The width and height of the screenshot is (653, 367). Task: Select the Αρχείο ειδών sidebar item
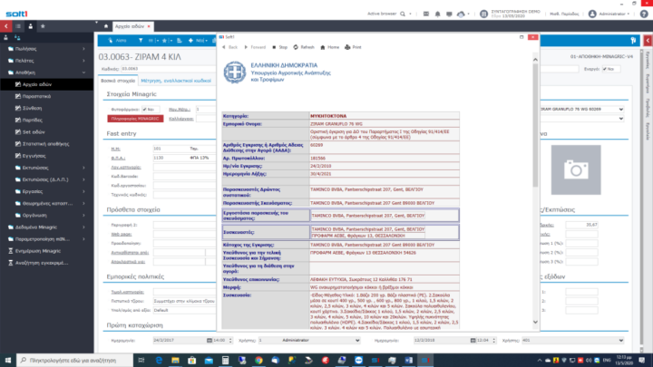(x=46, y=84)
